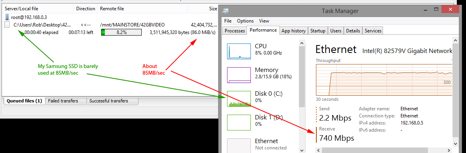Switch to the Failed transfers tab

click(65, 101)
